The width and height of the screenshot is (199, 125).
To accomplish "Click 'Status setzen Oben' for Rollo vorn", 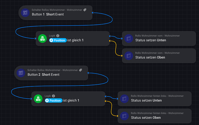I will pyautogui.click(x=150, y=57).
